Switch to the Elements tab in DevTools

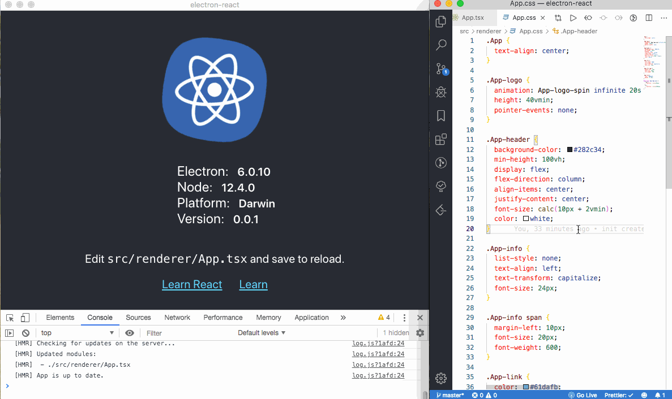[x=60, y=318]
